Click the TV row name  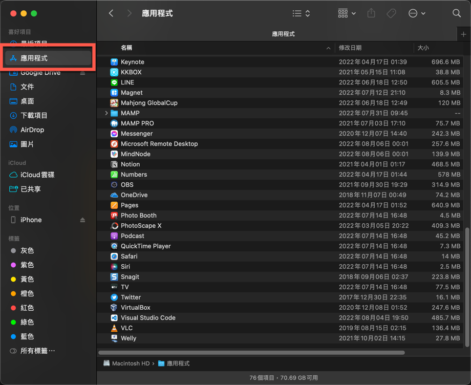pyautogui.click(x=124, y=287)
